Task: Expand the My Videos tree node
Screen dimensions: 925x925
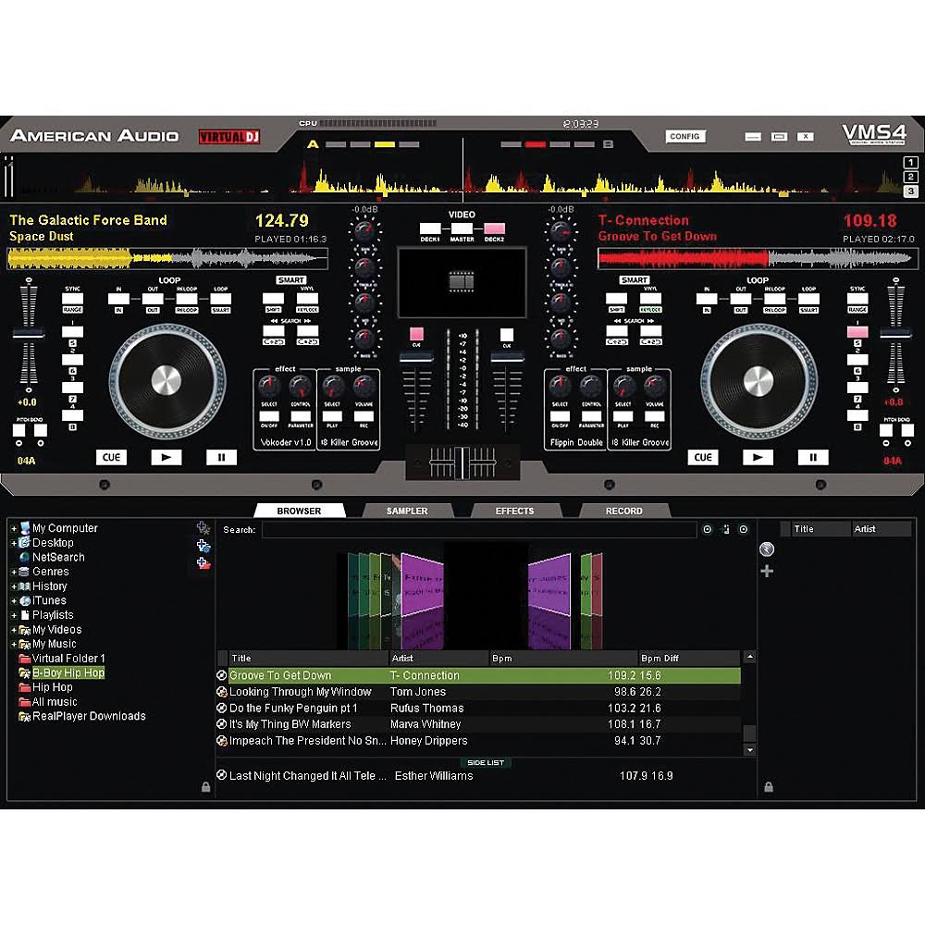Action: (x=14, y=630)
